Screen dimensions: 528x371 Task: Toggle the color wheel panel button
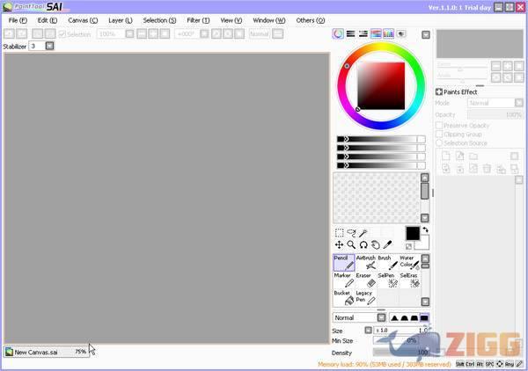point(339,34)
